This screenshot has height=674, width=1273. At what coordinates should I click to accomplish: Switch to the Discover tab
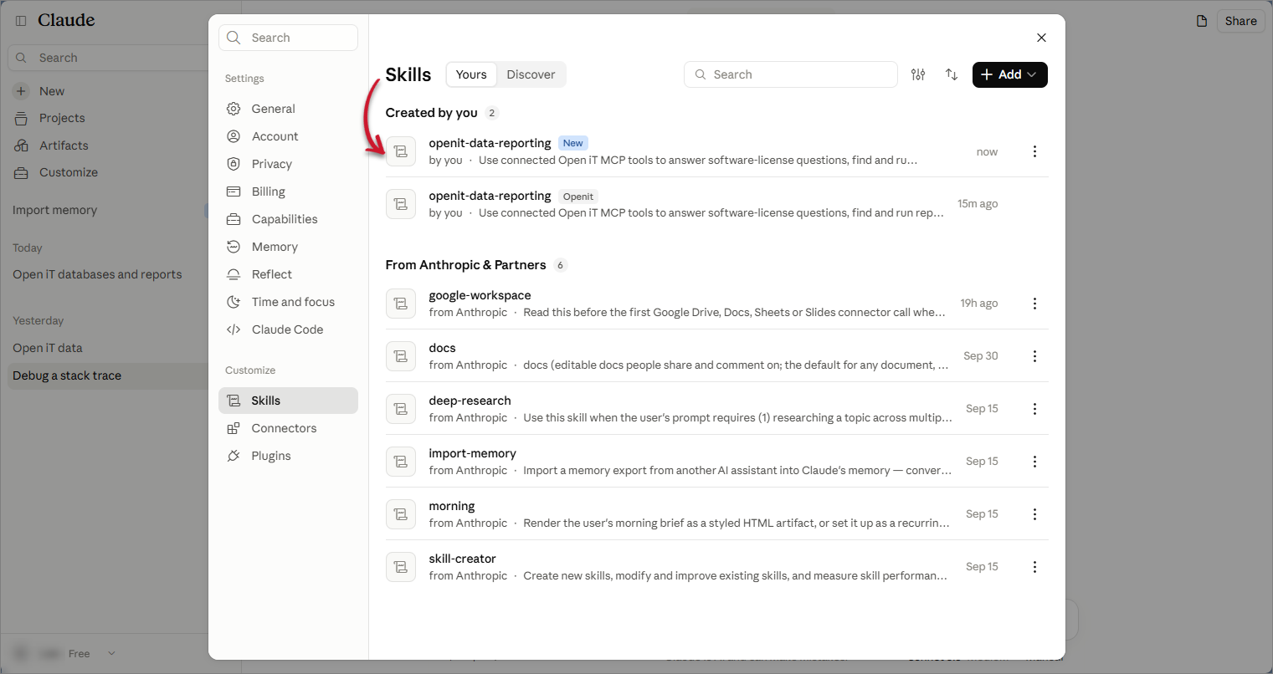point(531,74)
